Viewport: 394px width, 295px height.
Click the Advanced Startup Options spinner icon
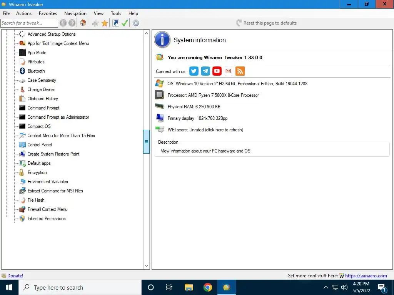pos(22,34)
